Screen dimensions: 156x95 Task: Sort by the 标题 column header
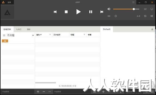72,35
